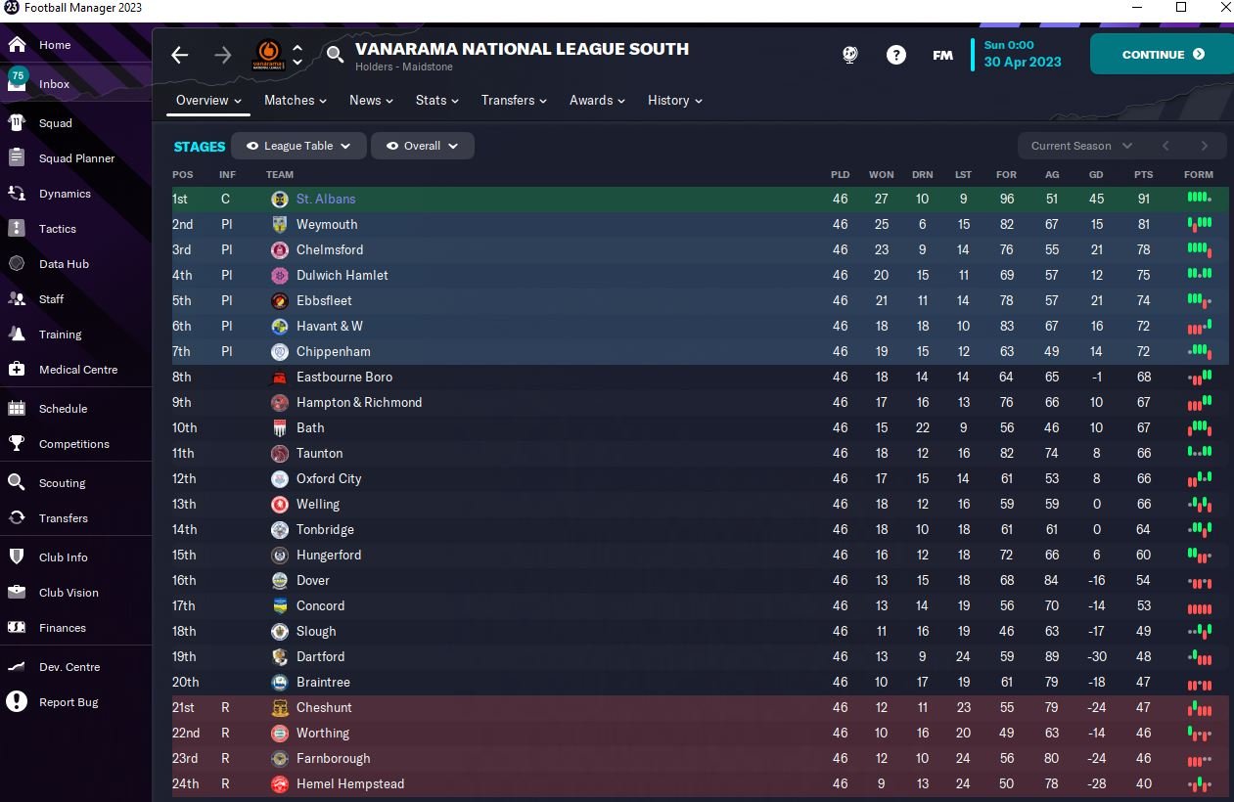Image resolution: width=1234 pixels, height=802 pixels.
Task: Open the Scouting section
Action: click(62, 483)
